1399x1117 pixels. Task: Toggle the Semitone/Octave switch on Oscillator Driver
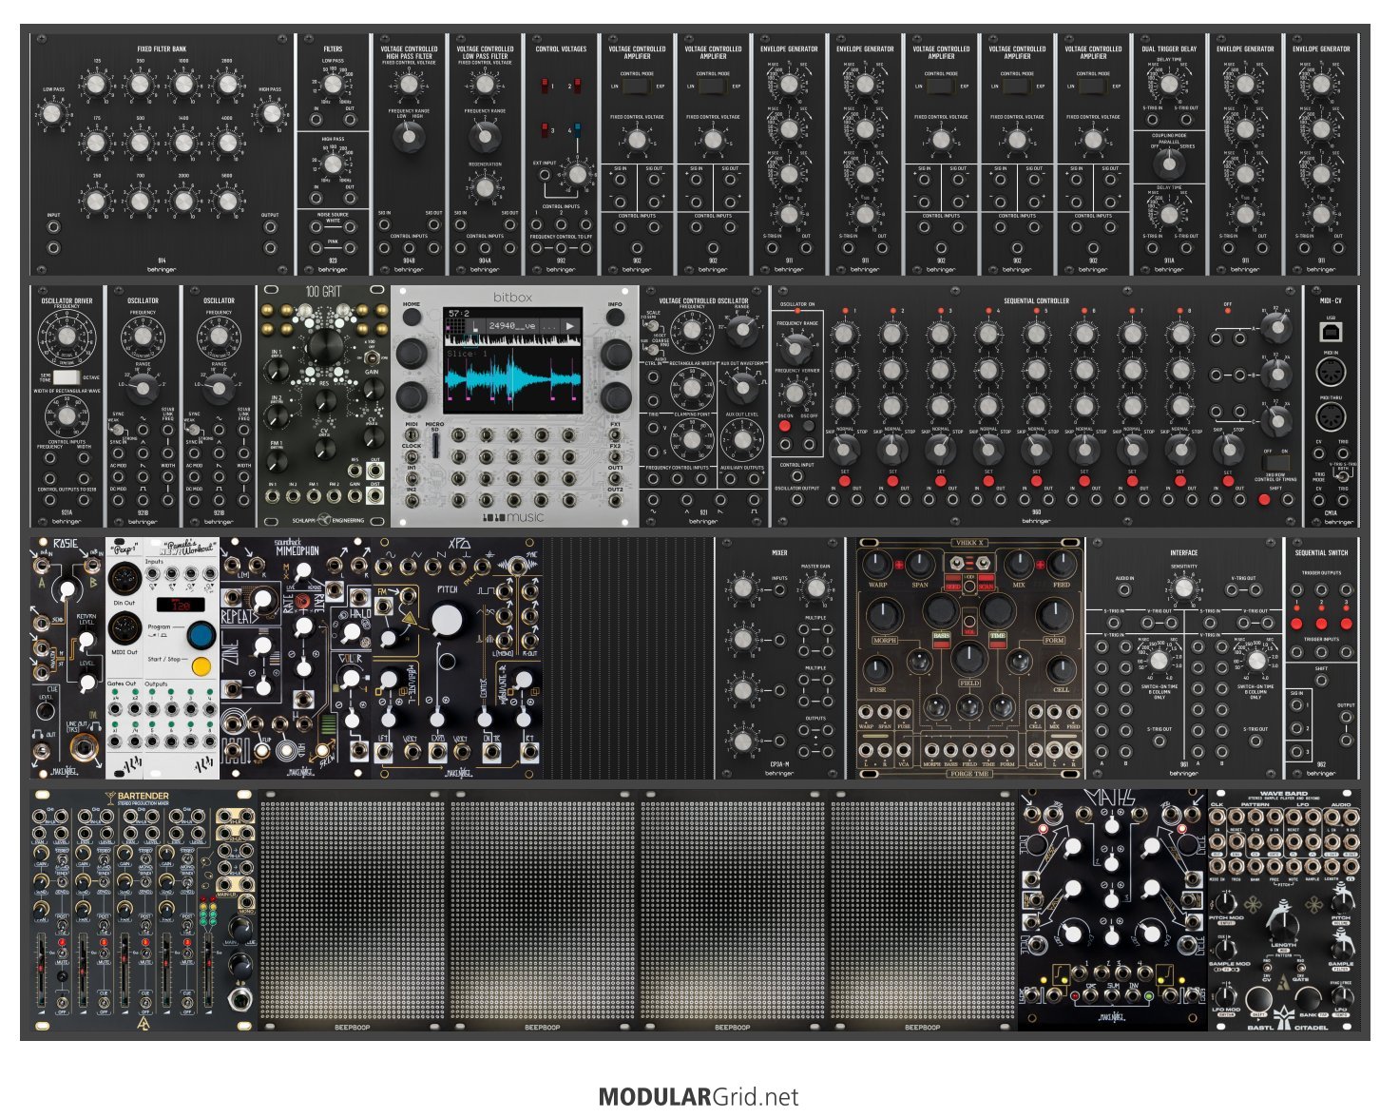click(67, 377)
